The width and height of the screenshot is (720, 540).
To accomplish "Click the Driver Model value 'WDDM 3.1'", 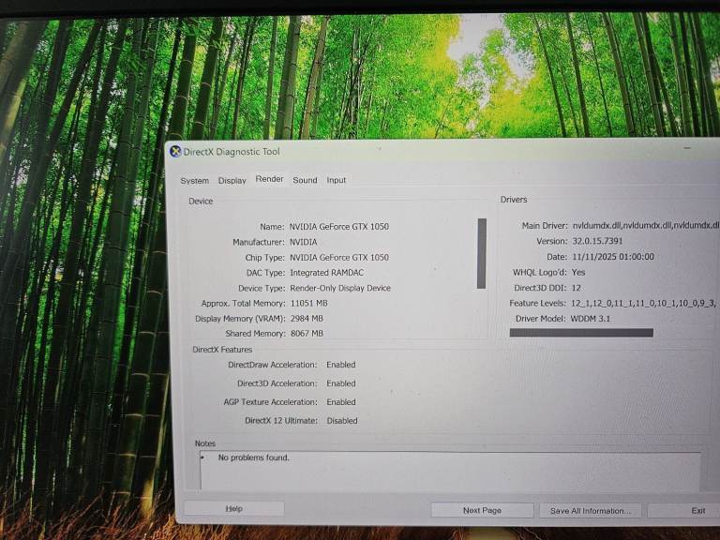I will [590, 319].
